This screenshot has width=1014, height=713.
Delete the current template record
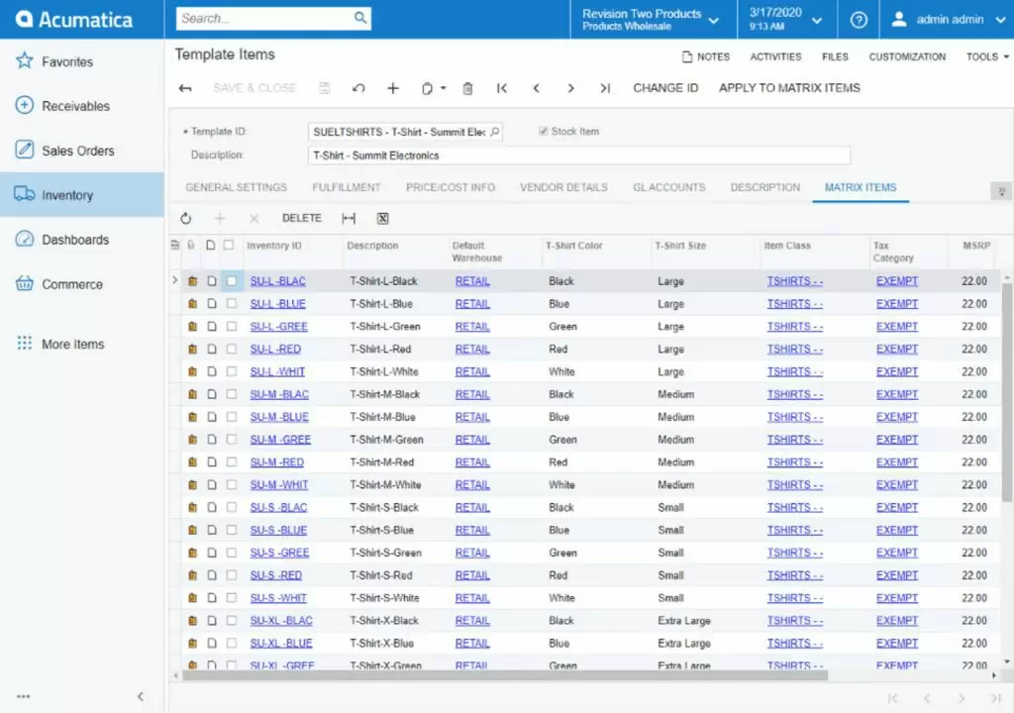[466, 88]
